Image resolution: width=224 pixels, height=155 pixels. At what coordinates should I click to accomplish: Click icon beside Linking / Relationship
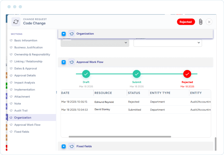pos(11,61)
